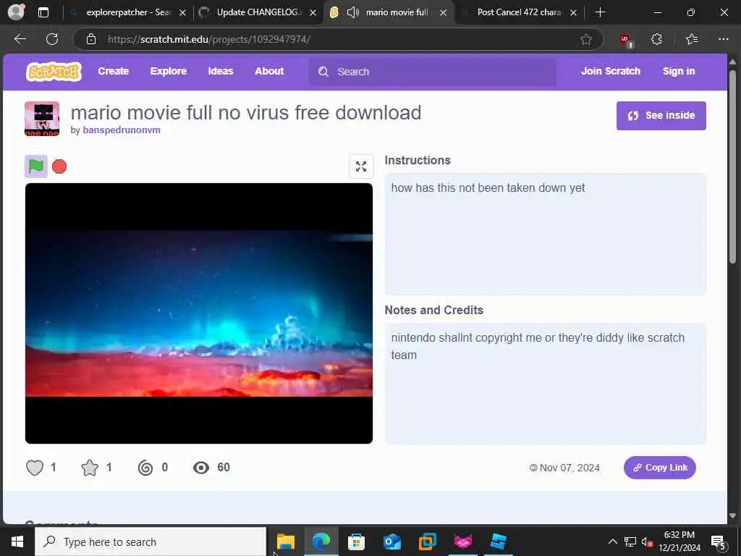This screenshot has height=556, width=741.
Task: Open Roblox Studio blue taskbar icon
Action: tap(498, 542)
